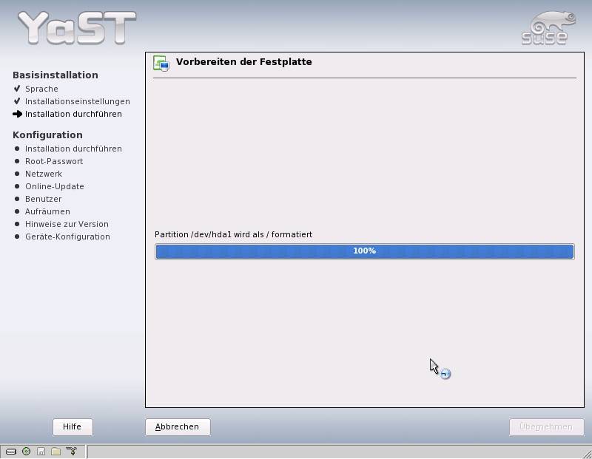Viewport: 592px width, 459px height.
Task: Click the disk preparation icon beside the heading
Action: pyautogui.click(x=161, y=63)
